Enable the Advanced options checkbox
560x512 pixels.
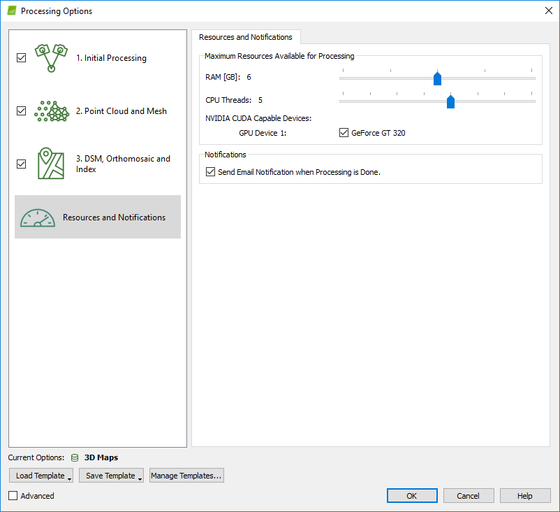(13, 496)
